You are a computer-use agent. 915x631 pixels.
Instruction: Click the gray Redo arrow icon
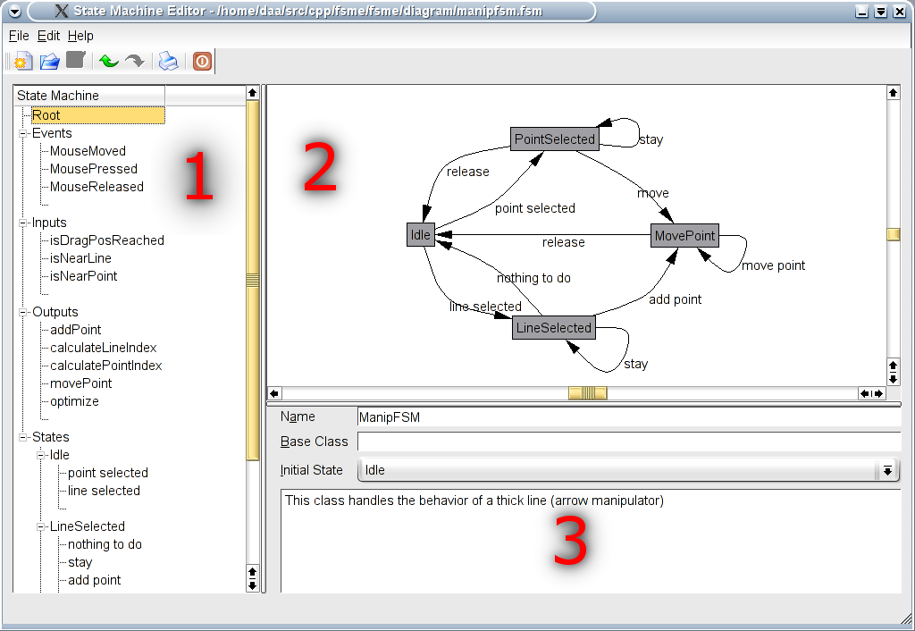coord(134,62)
